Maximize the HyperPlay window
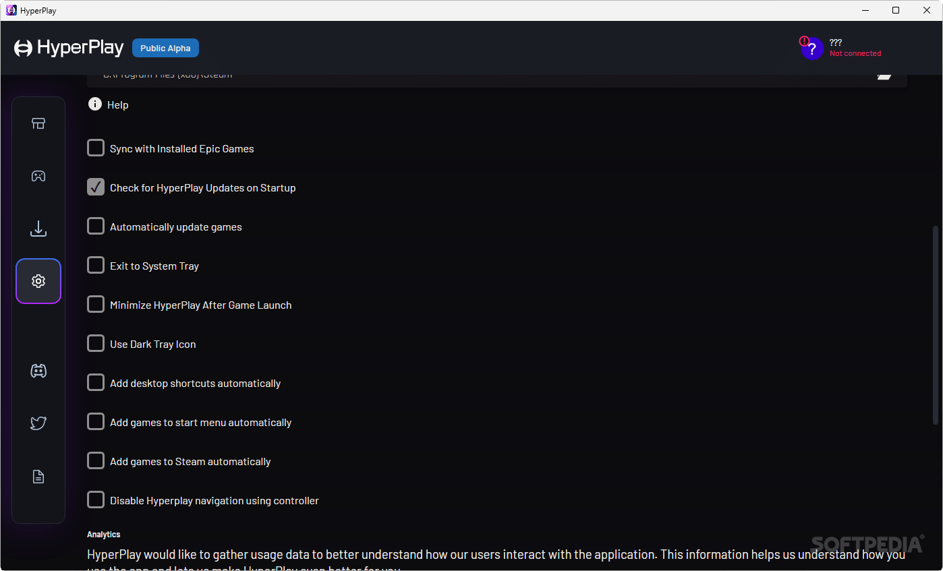Viewport: 943px width, 571px height. tap(896, 10)
